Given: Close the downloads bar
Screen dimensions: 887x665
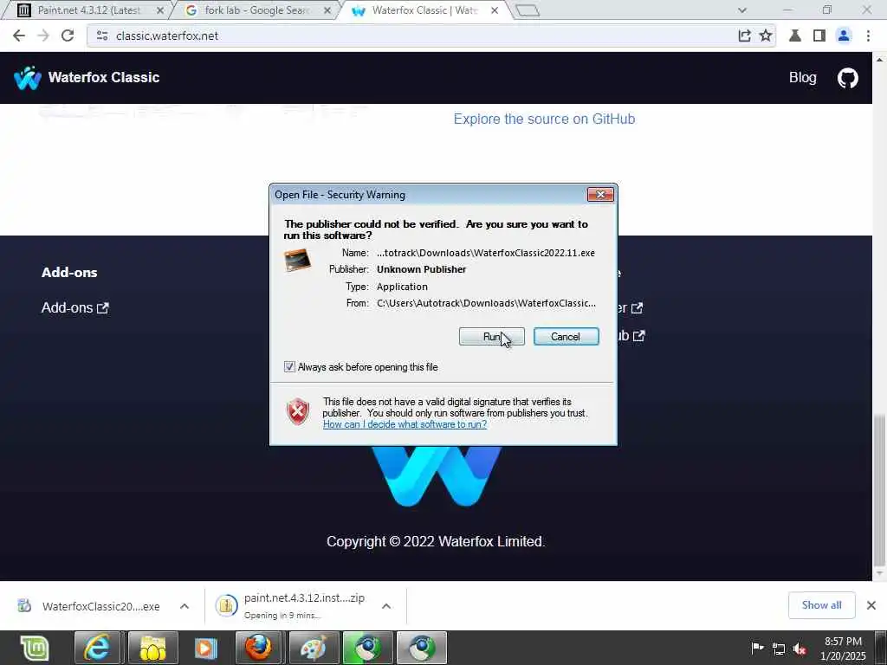Looking at the screenshot, I should click(871, 605).
